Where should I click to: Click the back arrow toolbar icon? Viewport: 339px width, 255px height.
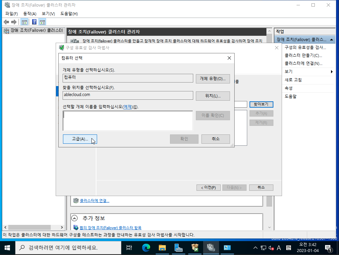[7, 22]
